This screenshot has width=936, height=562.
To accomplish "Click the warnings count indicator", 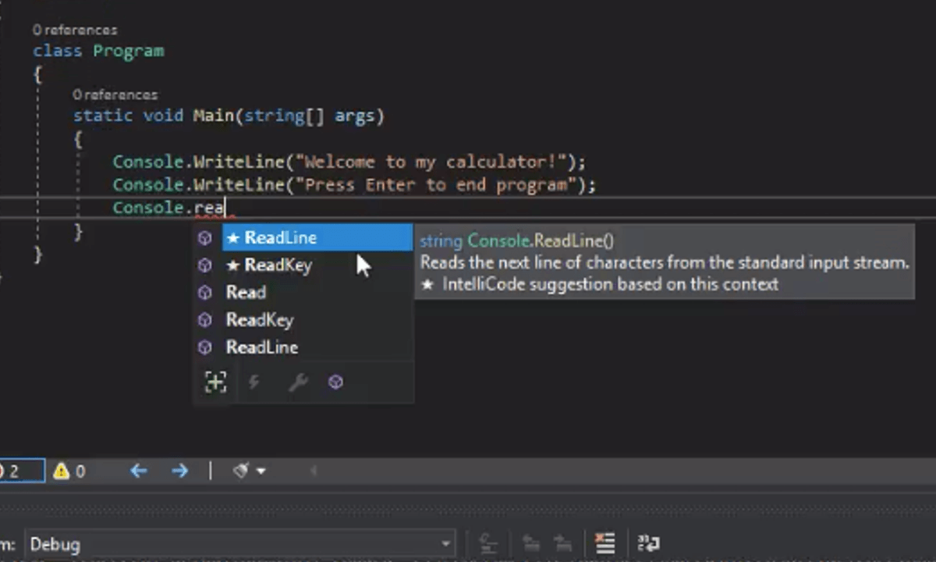I will (x=69, y=471).
